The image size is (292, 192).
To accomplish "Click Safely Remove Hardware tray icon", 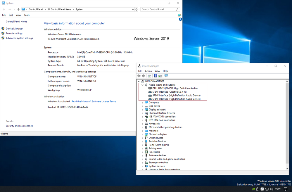I will coord(258,189).
